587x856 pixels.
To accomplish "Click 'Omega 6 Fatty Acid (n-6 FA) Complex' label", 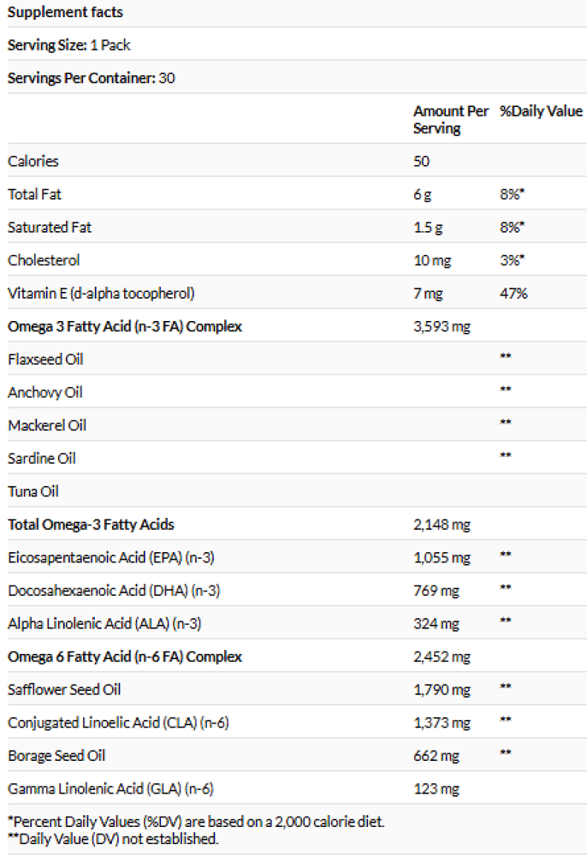I will 125,657.
